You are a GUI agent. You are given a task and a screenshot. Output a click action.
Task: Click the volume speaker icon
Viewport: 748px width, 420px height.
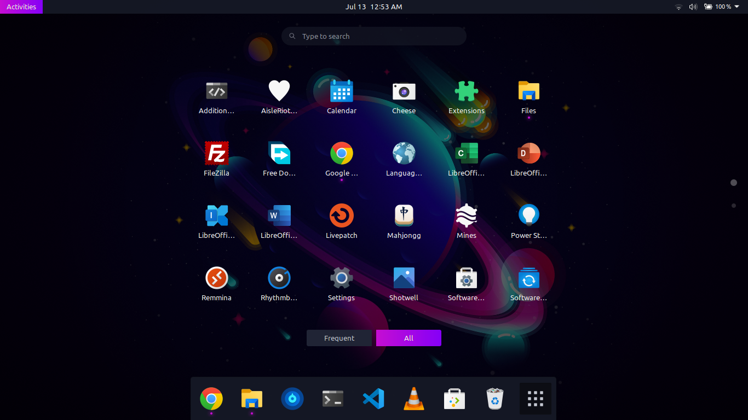tap(693, 7)
